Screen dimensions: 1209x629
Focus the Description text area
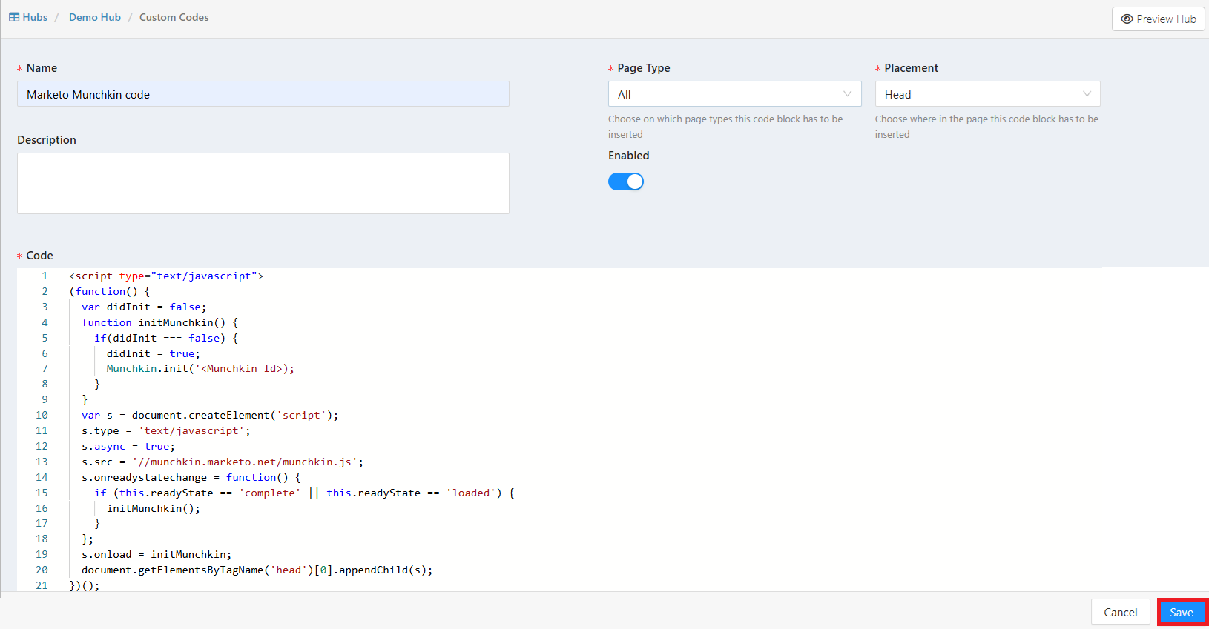pyautogui.click(x=263, y=184)
